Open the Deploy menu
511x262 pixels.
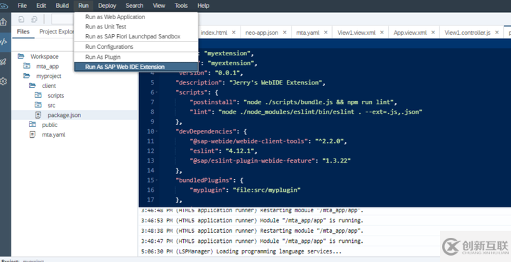(107, 6)
